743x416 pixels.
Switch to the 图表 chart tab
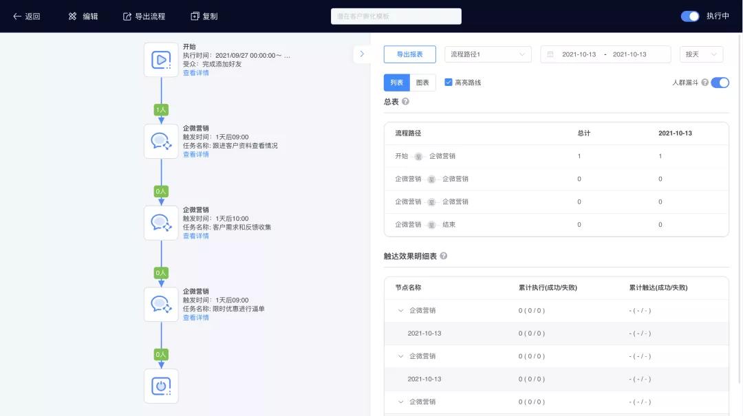[423, 82]
